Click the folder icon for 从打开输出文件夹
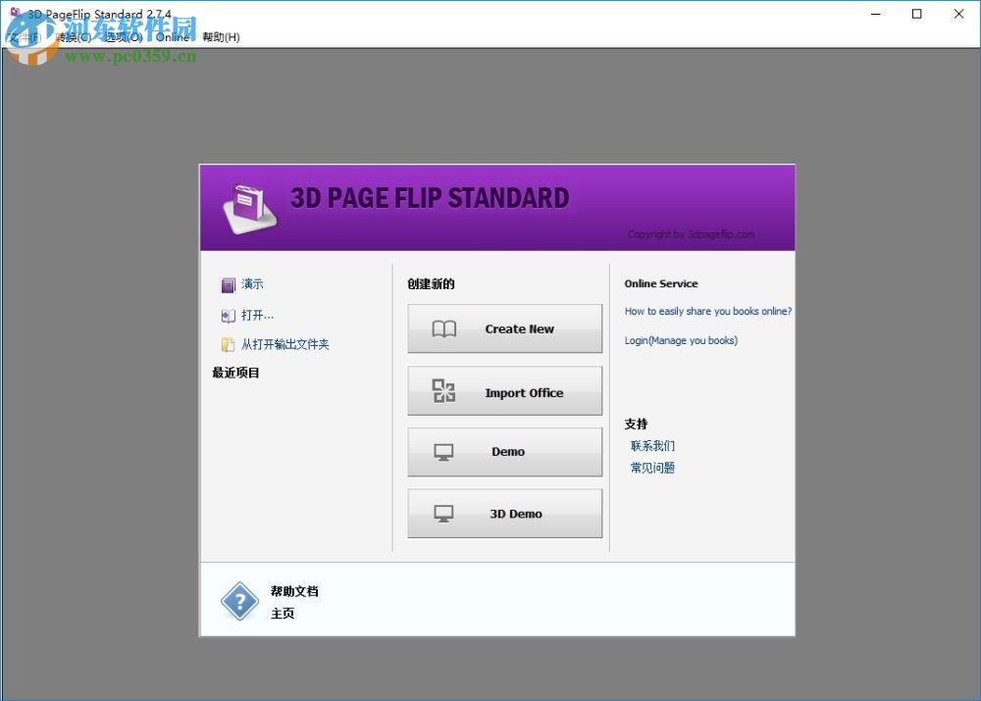 (228, 344)
